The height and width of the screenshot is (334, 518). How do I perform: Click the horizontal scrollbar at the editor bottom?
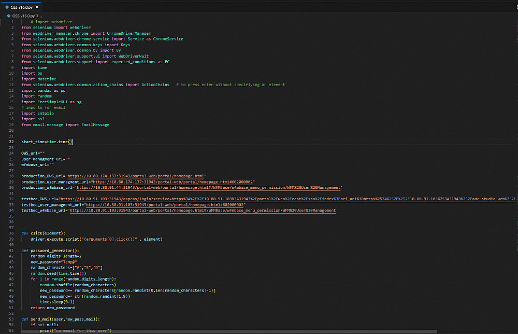pyautogui.click(x=229, y=331)
